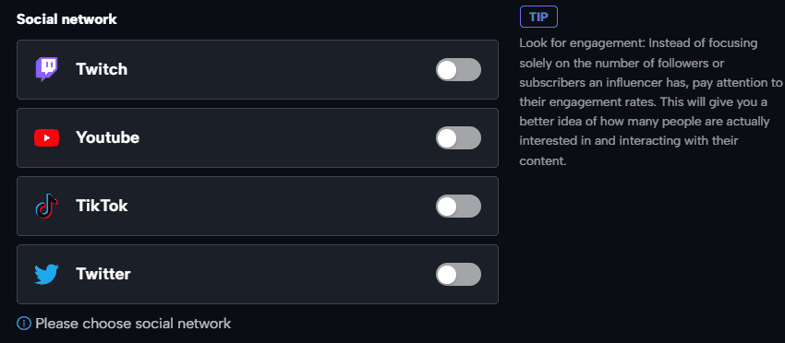The width and height of the screenshot is (785, 343).
Task: Click the info circle icon beside warning
Action: pos(24,324)
